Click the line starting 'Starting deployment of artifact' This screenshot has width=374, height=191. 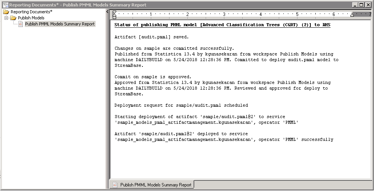click(200, 117)
